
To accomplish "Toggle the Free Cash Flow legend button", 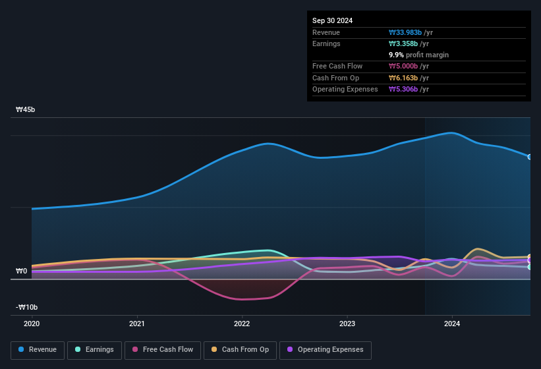I will click(x=163, y=351).
